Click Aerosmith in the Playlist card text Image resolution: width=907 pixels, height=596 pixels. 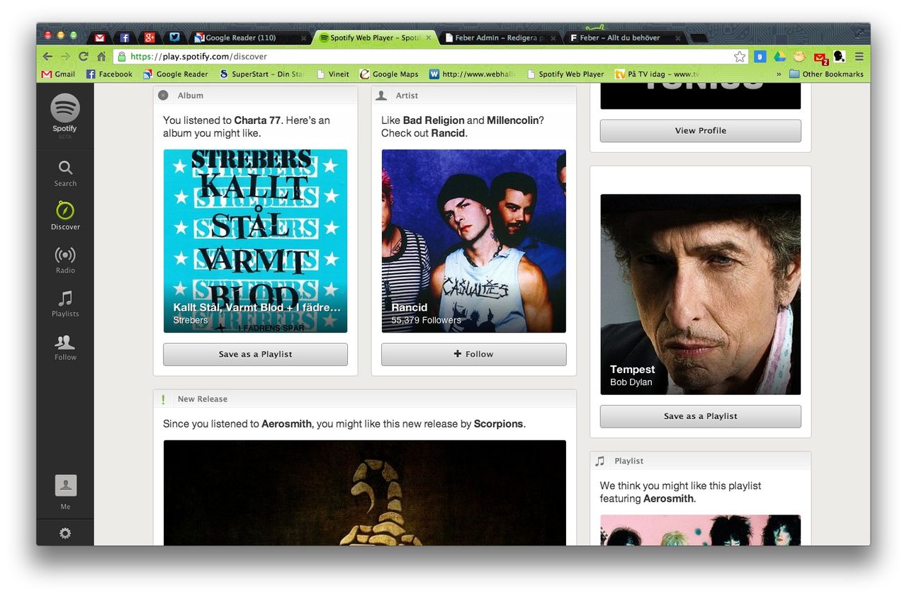tap(668, 498)
